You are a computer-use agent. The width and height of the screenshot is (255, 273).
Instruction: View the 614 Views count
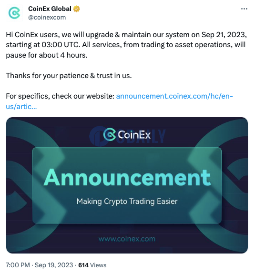(x=92, y=265)
